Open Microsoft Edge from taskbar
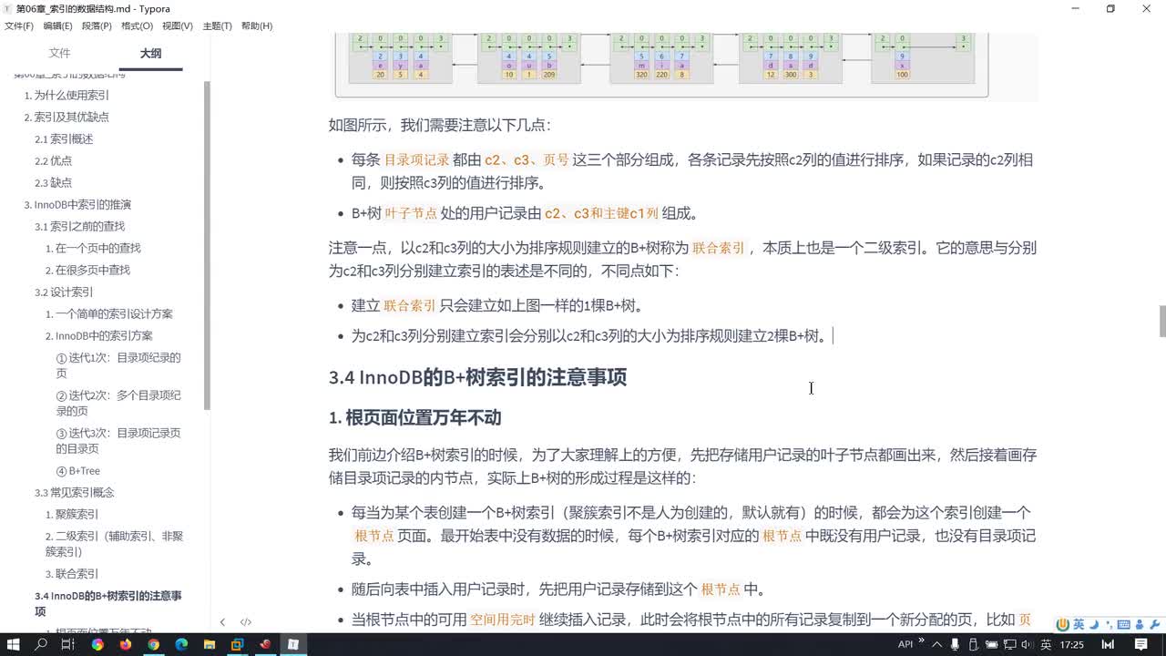Viewport: 1166px width, 656px height. [x=181, y=644]
